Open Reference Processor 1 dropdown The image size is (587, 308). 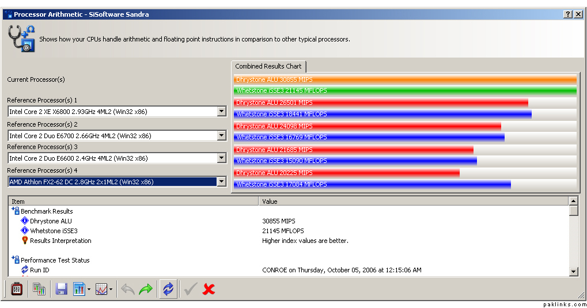tap(221, 112)
